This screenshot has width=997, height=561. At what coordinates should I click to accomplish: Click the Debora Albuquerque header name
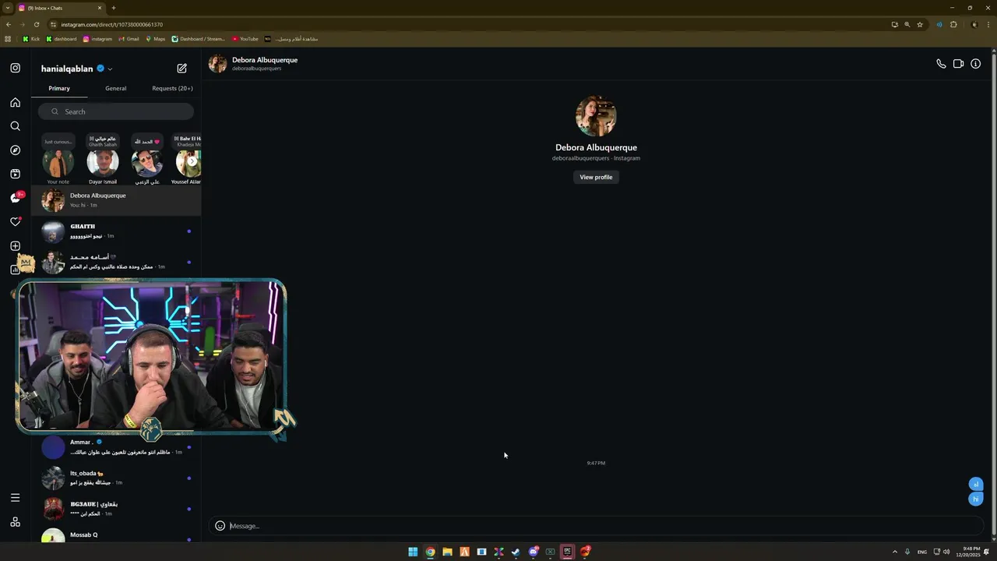click(265, 60)
